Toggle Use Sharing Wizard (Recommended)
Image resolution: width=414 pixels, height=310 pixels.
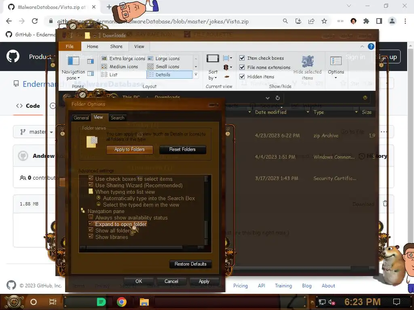point(91,185)
